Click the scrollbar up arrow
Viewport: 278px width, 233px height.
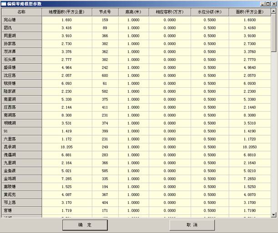(273, 10)
